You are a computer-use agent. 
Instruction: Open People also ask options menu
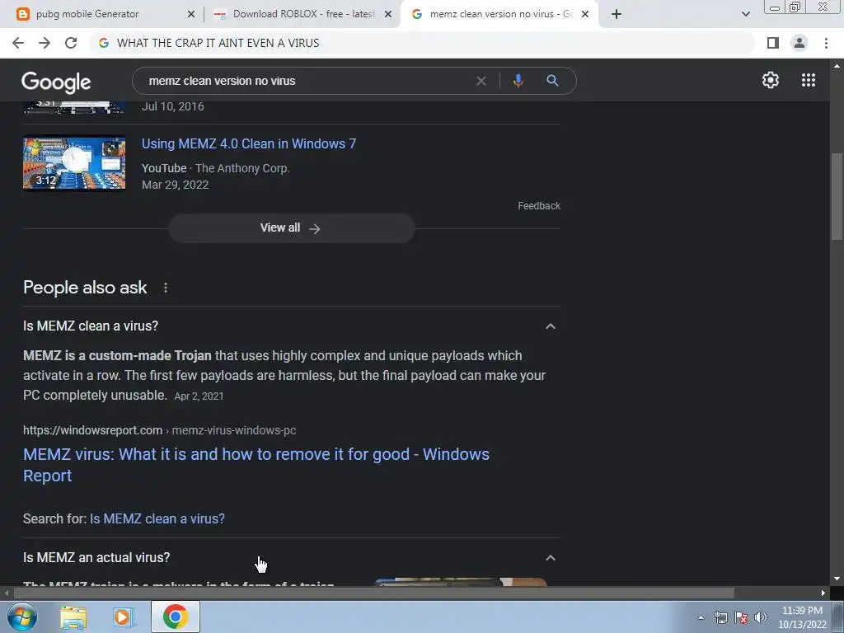pyautogui.click(x=165, y=288)
